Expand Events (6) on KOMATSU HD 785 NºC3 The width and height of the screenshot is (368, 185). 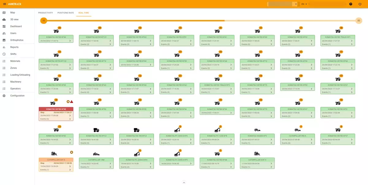(136, 143)
